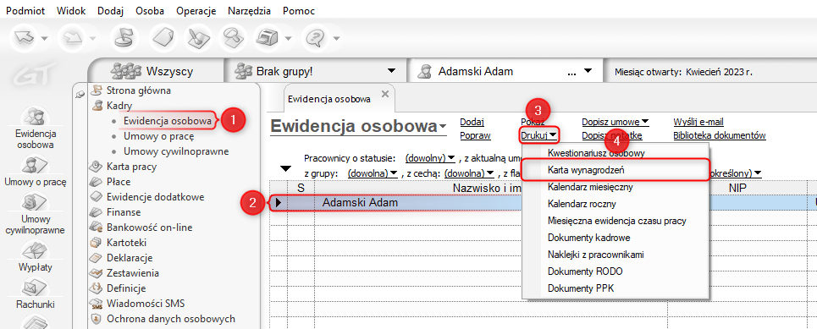Click the Popraw link

[475, 135]
